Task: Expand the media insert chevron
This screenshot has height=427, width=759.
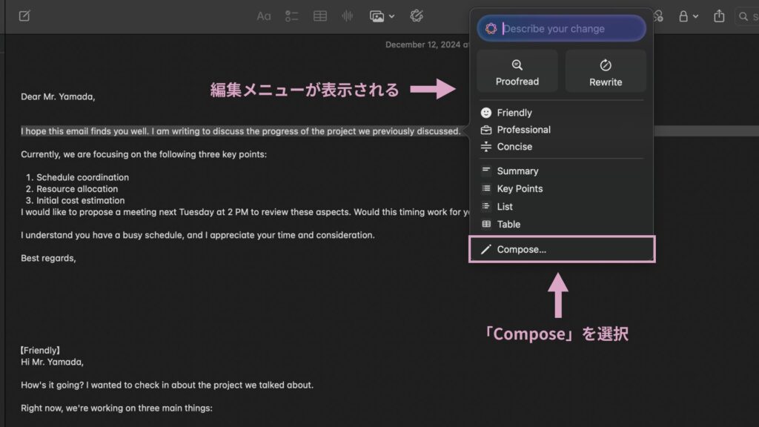Action: 391,16
